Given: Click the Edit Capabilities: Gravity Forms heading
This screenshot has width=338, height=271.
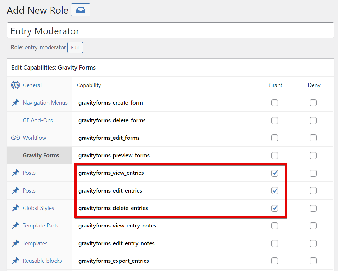Looking at the screenshot, I should click(x=53, y=67).
